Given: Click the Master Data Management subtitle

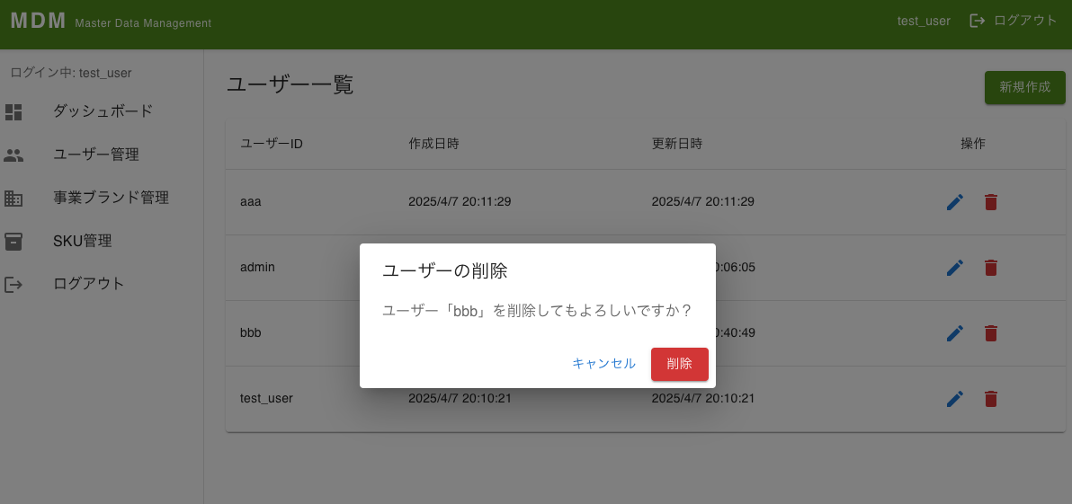Looking at the screenshot, I should (x=143, y=23).
